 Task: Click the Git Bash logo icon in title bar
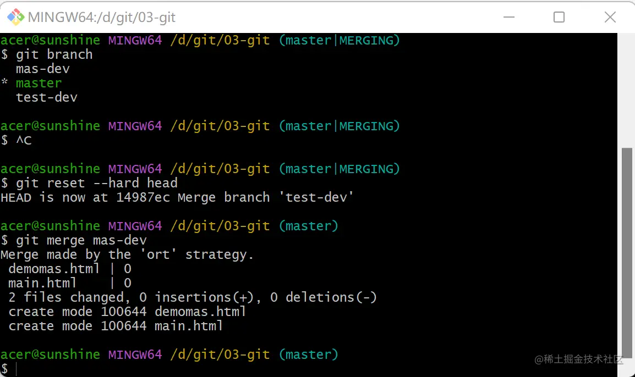[16, 17]
